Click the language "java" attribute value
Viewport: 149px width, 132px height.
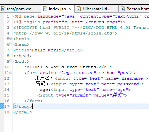click(70, 16)
